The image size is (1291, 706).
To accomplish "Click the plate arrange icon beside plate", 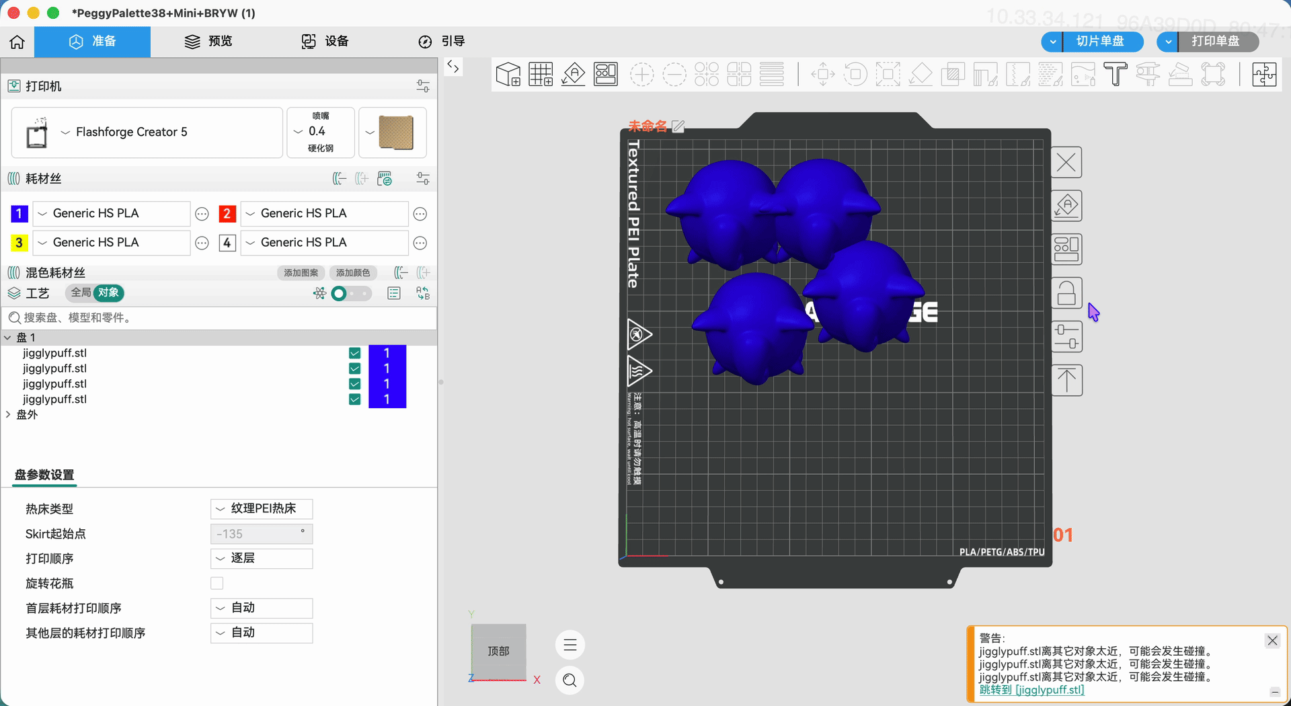I will point(1066,249).
